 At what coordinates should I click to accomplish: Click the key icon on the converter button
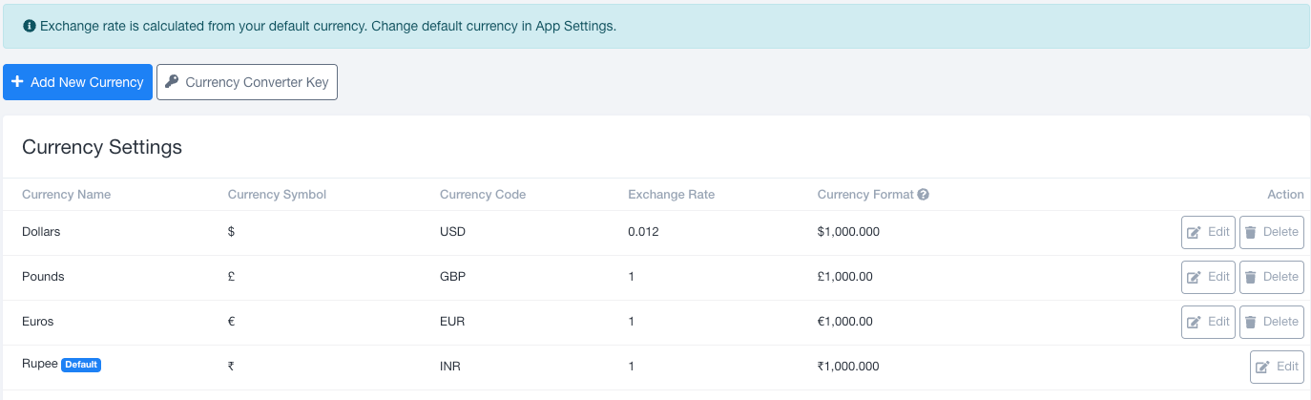[172, 82]
